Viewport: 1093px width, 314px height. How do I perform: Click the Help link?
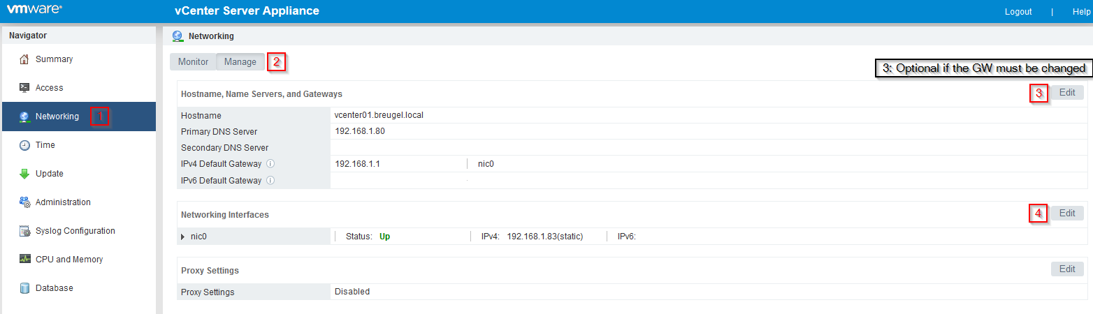[x=1081, y=12]
